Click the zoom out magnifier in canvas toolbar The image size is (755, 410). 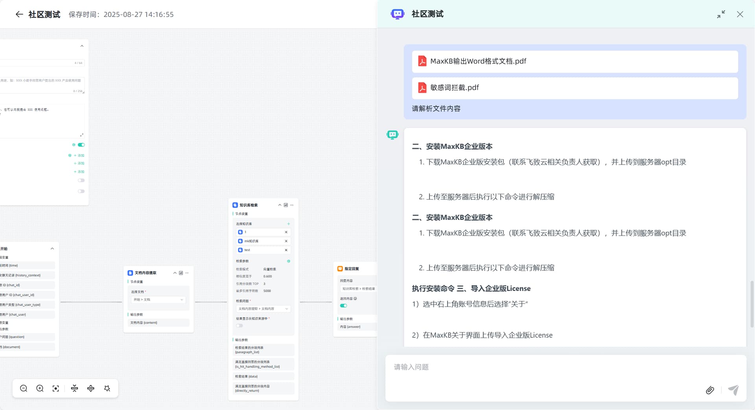click(x=24, y=388)
